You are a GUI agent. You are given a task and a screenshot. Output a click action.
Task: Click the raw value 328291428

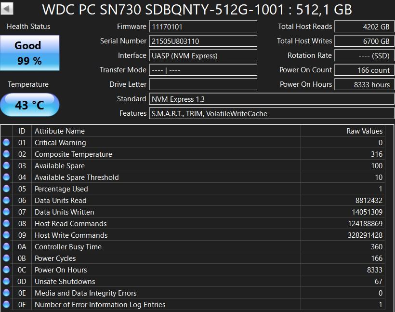pos(365,235)
